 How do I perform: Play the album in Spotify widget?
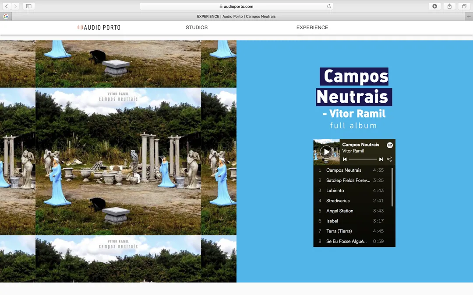(x=326, y=152)
